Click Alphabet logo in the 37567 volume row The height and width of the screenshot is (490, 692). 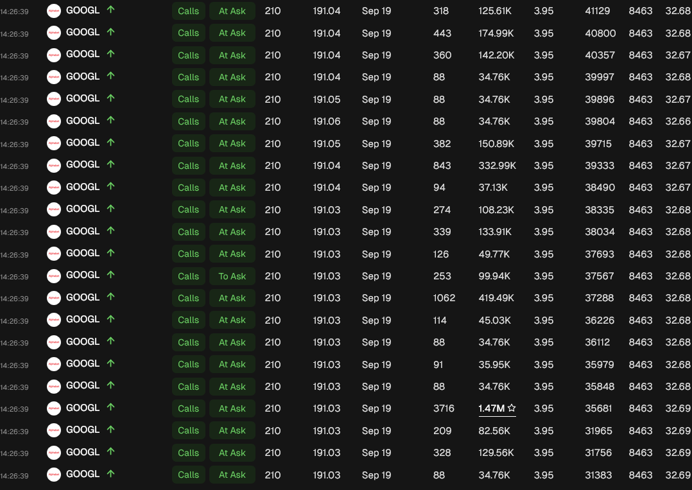tap(54, 276)
